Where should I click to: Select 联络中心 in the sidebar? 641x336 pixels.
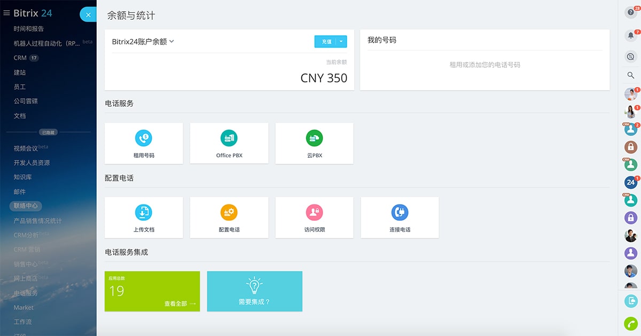(26, 205)
